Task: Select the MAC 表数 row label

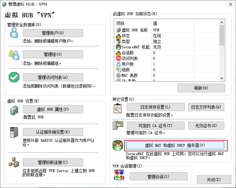Action: [130, 75]
